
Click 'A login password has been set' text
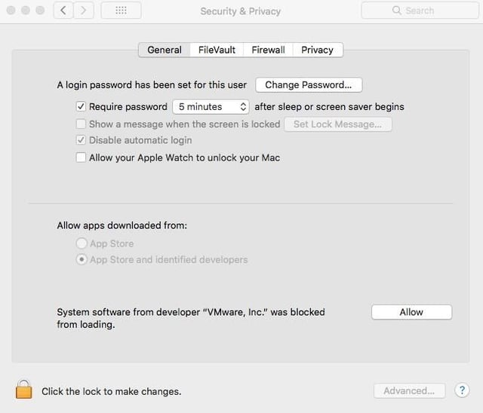click(x=152, y=85)
